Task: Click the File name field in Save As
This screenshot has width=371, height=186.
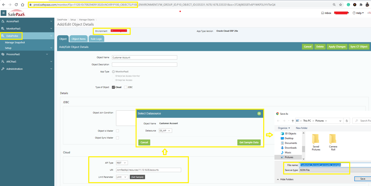Action: tap(335, 165)
